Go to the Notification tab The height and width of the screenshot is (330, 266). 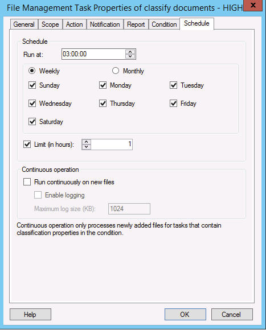point(105,24)
